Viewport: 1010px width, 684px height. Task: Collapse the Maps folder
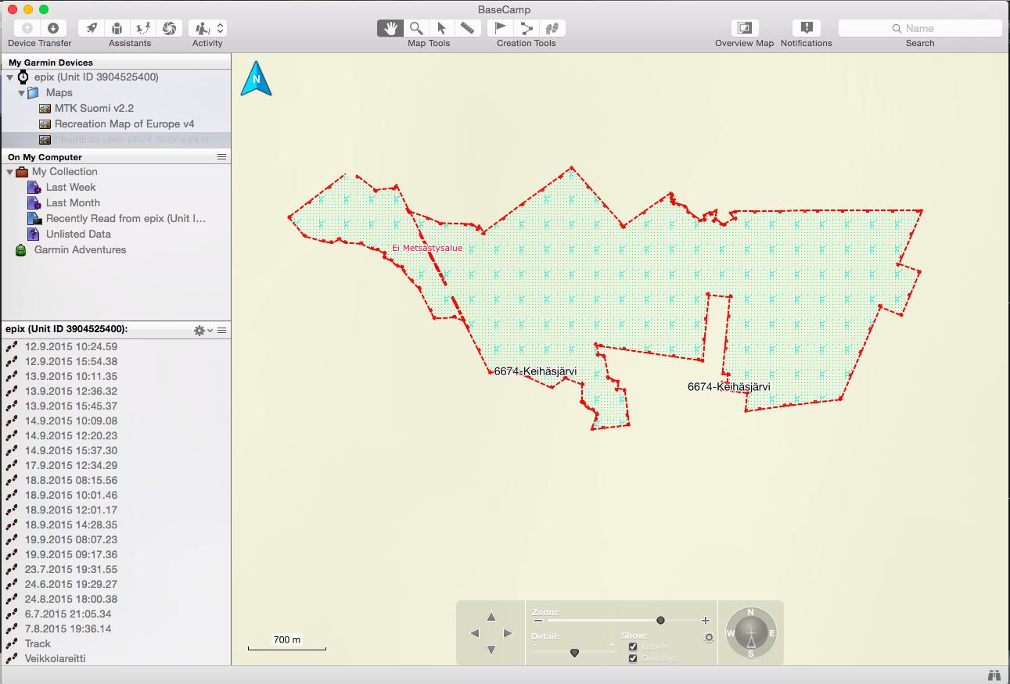point(22,93)
